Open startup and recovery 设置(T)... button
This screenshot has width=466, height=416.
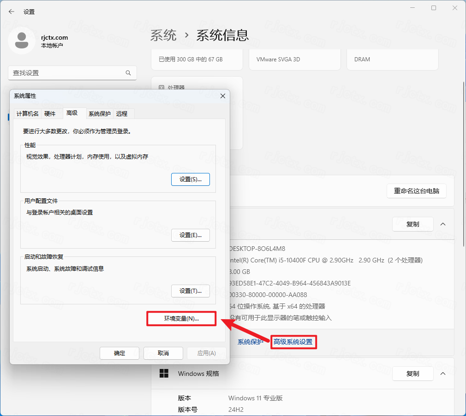[x=191, y=291]
